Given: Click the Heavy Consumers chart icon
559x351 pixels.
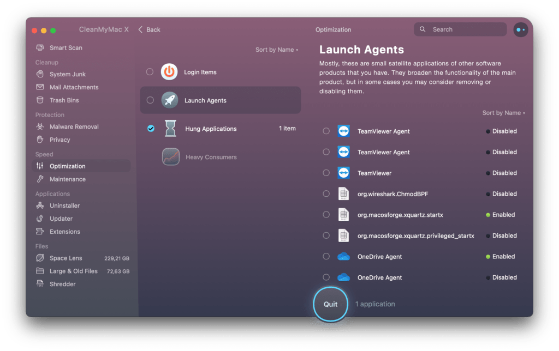Looking at the screenshot, I should (170, 157).
